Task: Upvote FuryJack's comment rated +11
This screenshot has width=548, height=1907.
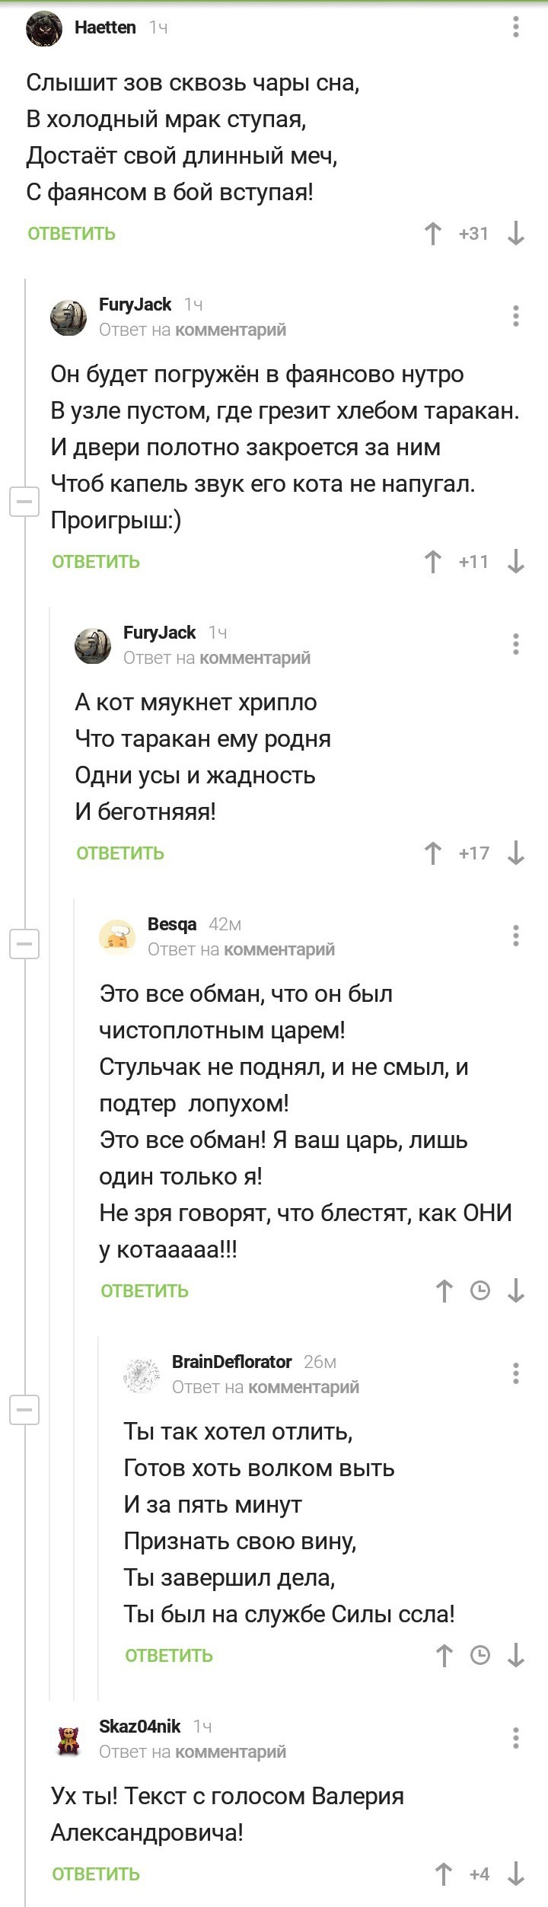Action: tap(432, 562)
